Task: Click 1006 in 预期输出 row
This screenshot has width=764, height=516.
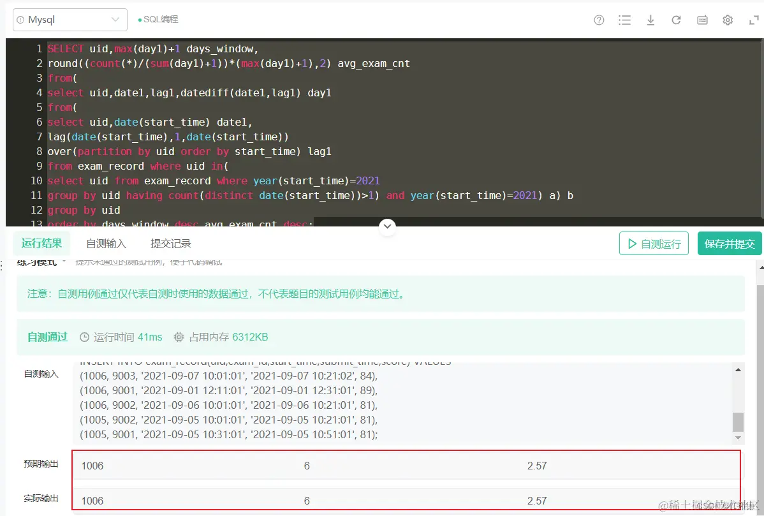Action: tap(92, 466)
